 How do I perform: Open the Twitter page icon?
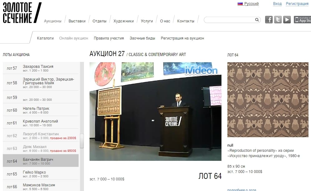coord(278,20)
